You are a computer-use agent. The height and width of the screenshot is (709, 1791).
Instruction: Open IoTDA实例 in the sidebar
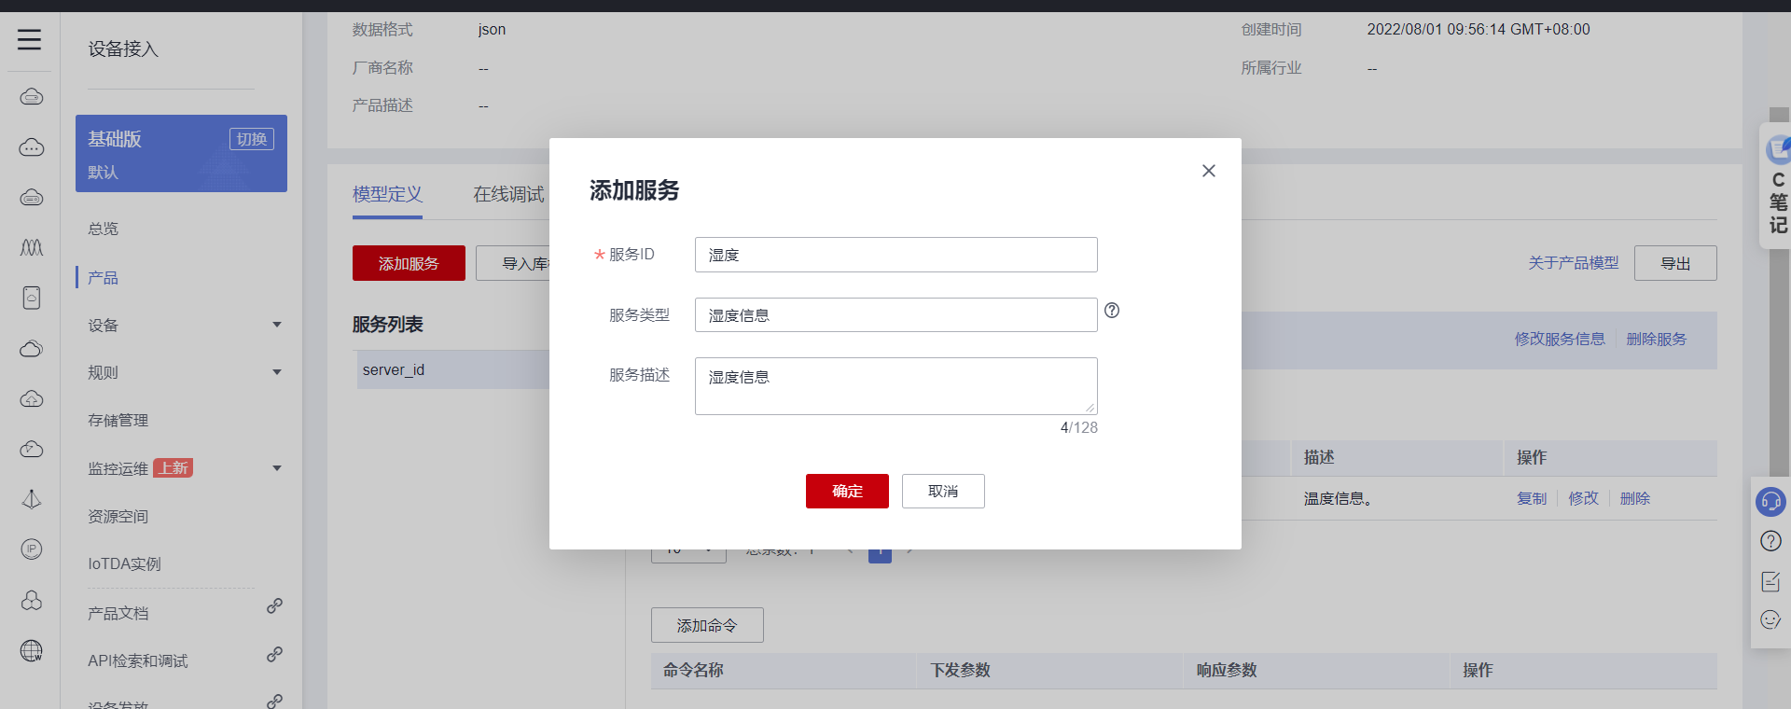125,564
